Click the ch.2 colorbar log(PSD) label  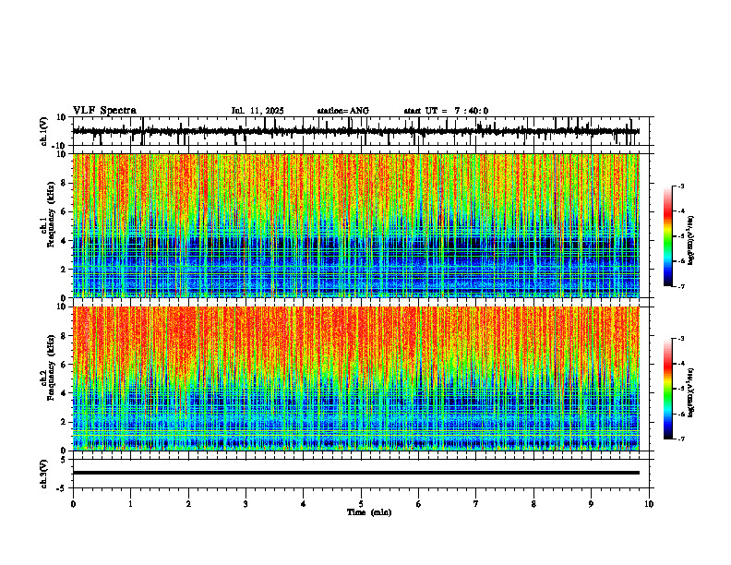(x=690, y=392)
